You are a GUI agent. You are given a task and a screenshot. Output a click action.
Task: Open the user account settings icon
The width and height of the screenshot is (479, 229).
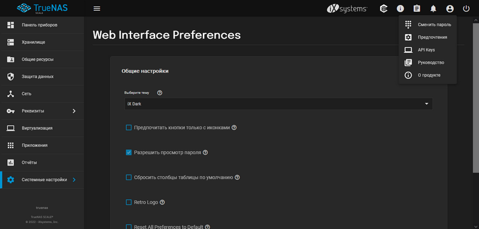click(x=450, y=8)
